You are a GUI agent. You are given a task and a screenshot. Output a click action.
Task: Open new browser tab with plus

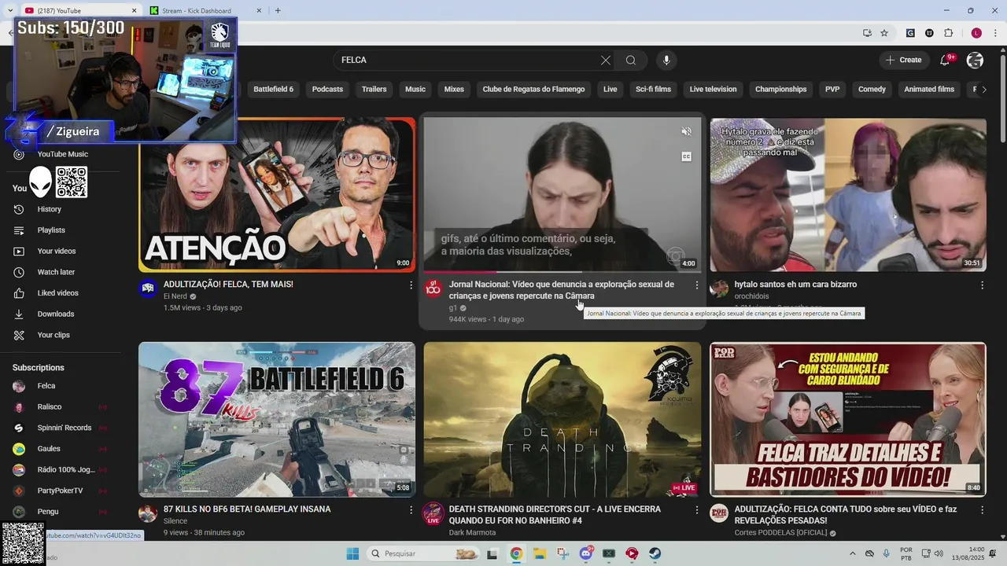coord(278,10)
